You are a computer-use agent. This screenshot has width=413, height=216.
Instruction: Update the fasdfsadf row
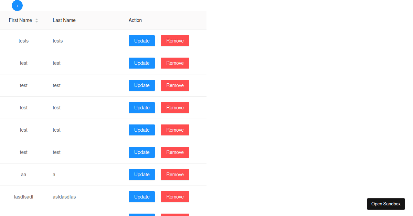point(142,197)
